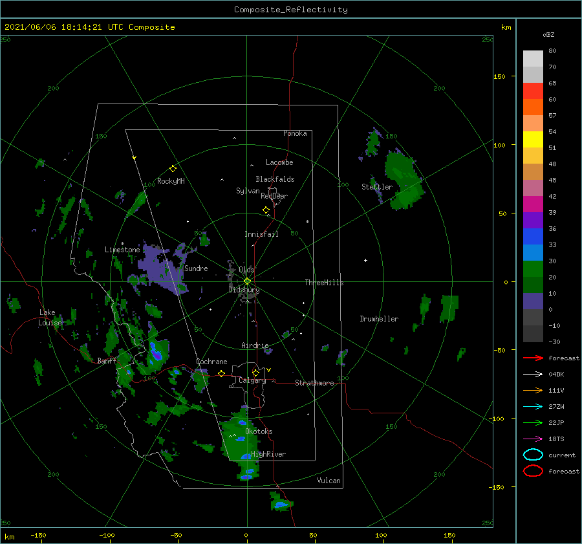Click the Lake Louise label
Image resolution: width=582 pixels, height=544 pixels.
(50, 318)
